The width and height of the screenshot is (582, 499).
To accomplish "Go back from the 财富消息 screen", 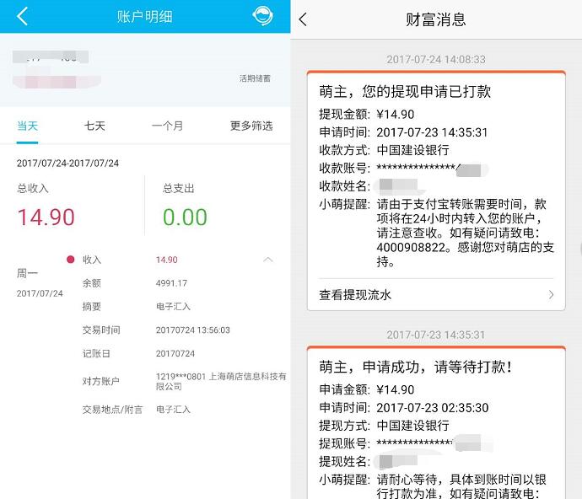I will click(x=303, y=19).
